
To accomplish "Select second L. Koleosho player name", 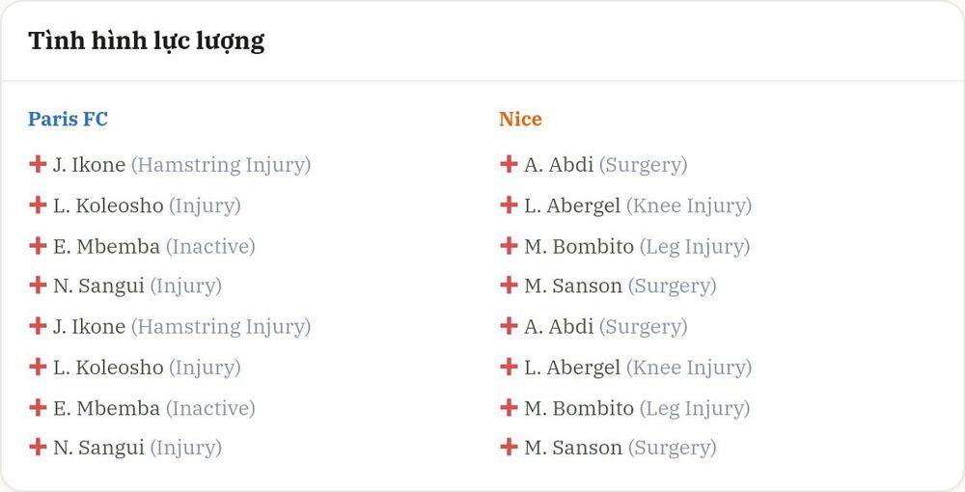I will click(x=108, y=368).
